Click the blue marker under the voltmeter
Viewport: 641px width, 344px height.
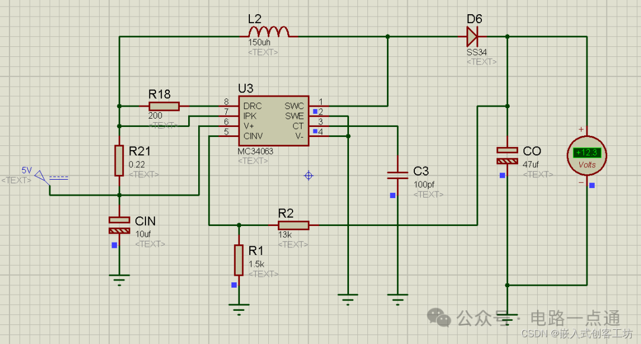(592, 186)
